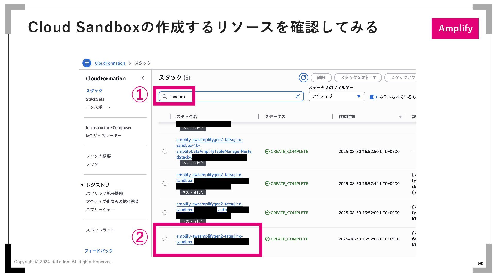Open stack link created at 16:52:44
495x278 pixels.
coord(209,178)
